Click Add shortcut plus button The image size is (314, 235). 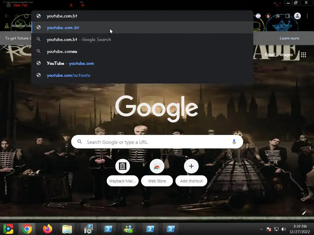click(191, 166)
